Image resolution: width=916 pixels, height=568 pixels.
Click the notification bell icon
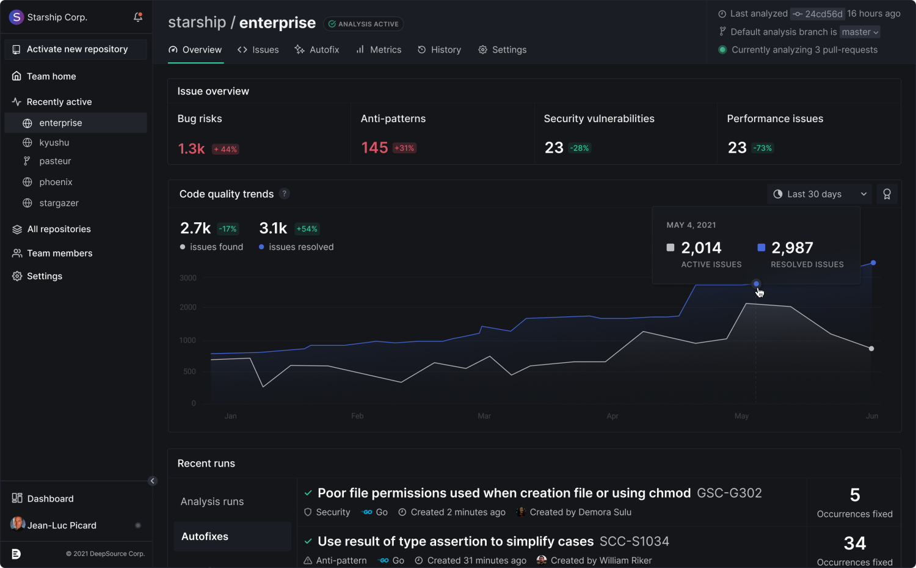tap(138, 17)
